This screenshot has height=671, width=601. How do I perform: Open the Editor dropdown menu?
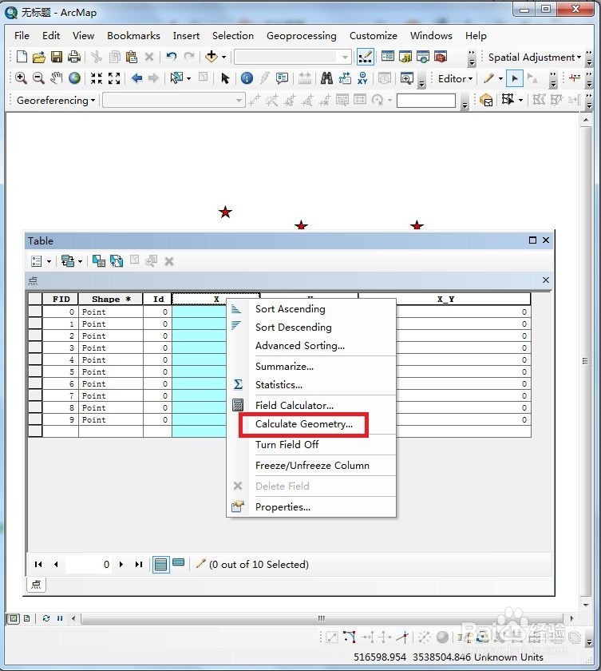[x=455, y=79]
